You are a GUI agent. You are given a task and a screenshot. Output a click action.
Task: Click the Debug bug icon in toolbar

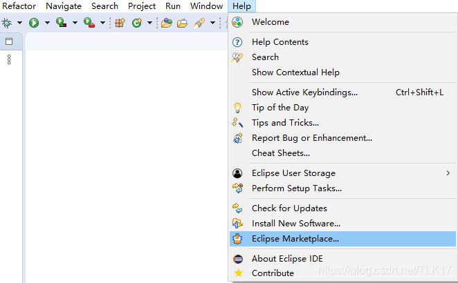[x=6, y=23]
